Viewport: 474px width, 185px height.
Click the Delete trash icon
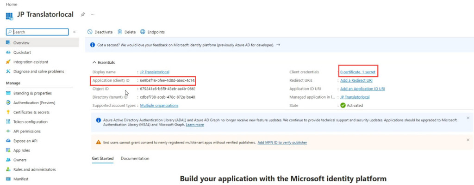pyautogui.click(x=120, y=32)
